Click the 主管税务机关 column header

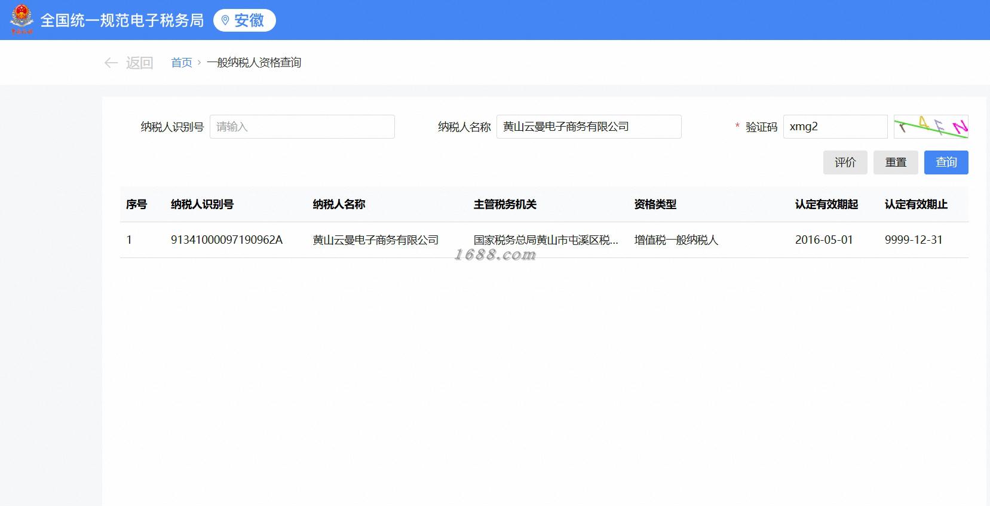tap(505, 204)
